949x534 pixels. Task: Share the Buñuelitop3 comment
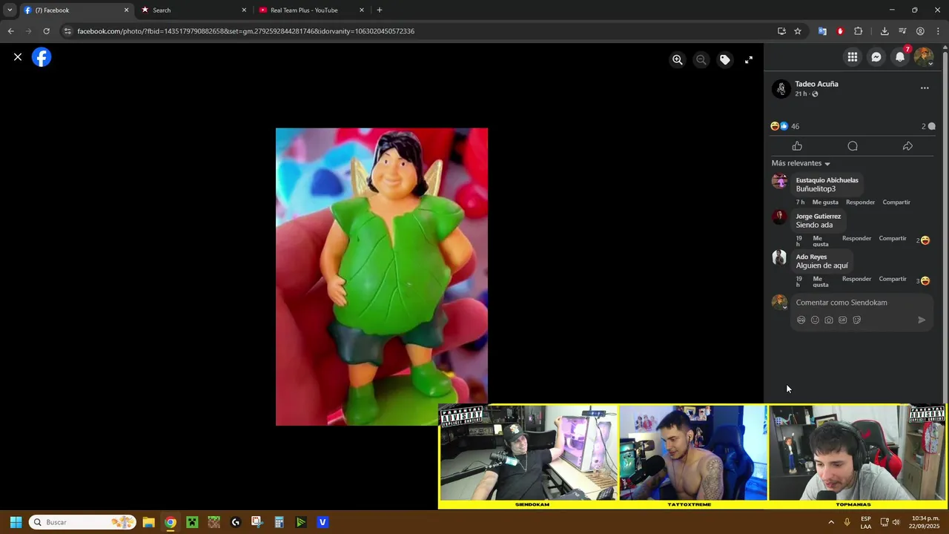pyautogui.click(x=896, y=202)
